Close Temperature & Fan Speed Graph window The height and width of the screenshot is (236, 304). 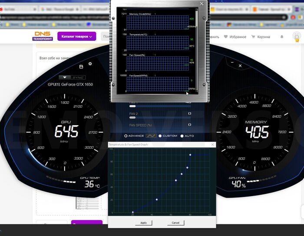212,145
